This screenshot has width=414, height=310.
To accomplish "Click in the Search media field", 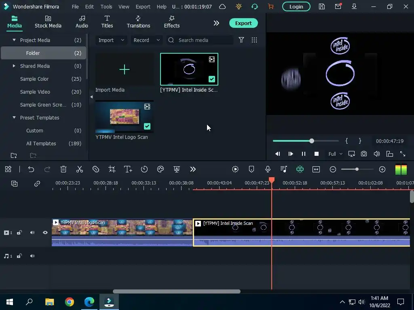I will point(200,40).
